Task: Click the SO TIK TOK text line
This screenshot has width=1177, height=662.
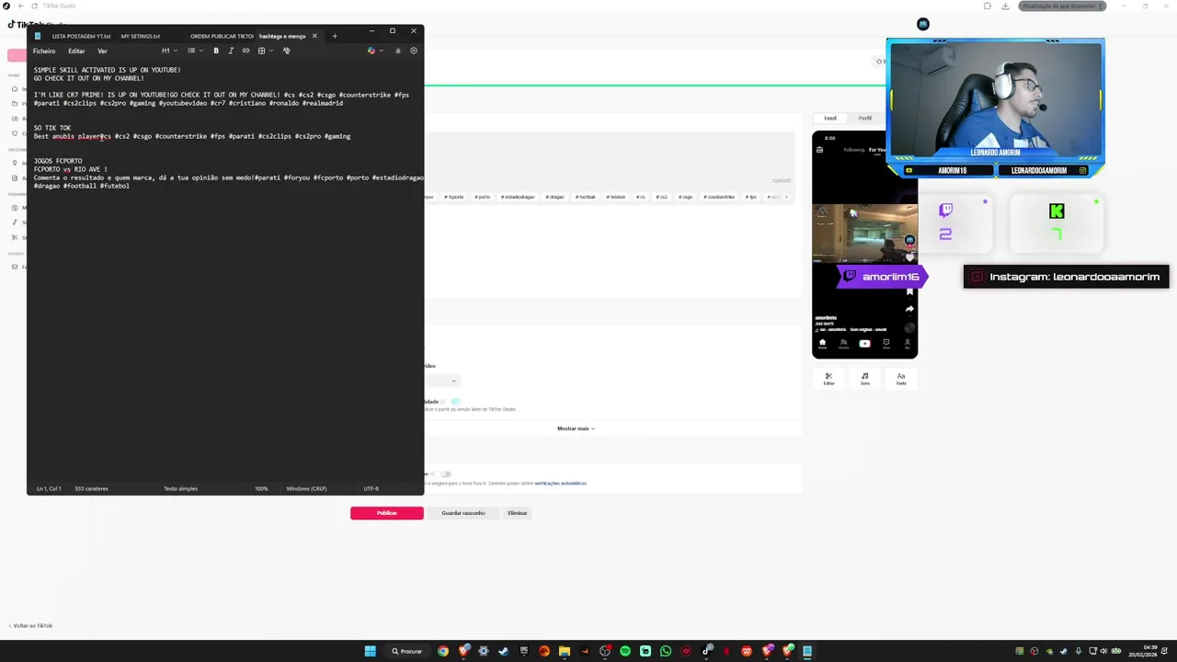Action: coord(52,128)
